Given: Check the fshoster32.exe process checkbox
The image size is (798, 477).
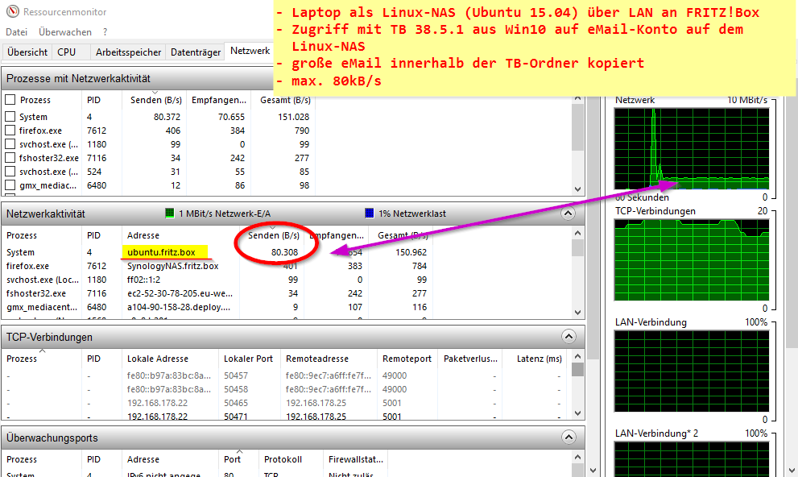Looking at the screenshot, I should point(10,158).
